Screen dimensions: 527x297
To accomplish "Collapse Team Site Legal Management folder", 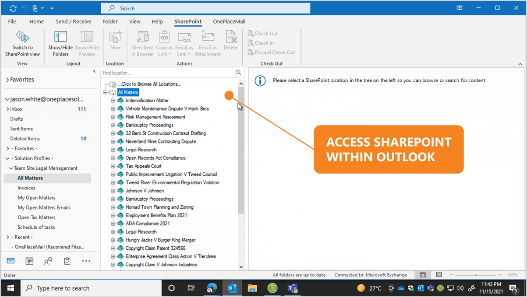I will click(x=11, y=168).
